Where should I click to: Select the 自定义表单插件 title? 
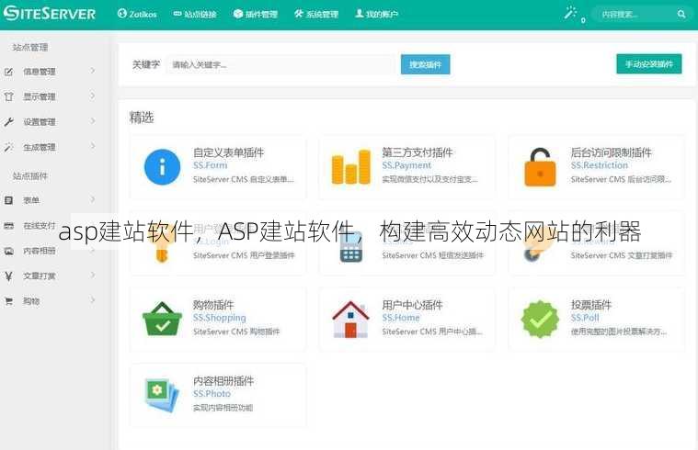pos(228,152)
